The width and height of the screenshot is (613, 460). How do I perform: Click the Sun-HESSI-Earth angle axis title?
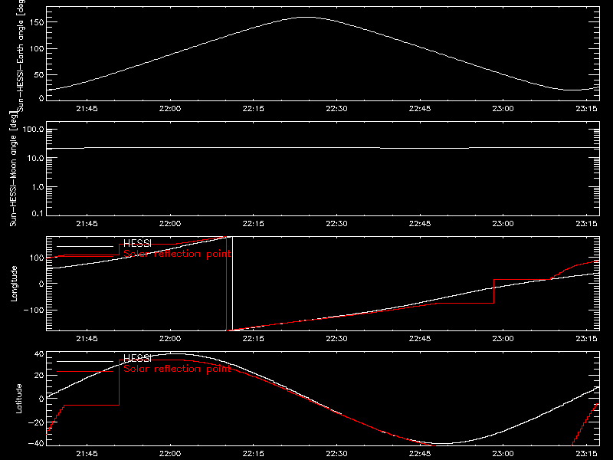[x=21, y=54]
